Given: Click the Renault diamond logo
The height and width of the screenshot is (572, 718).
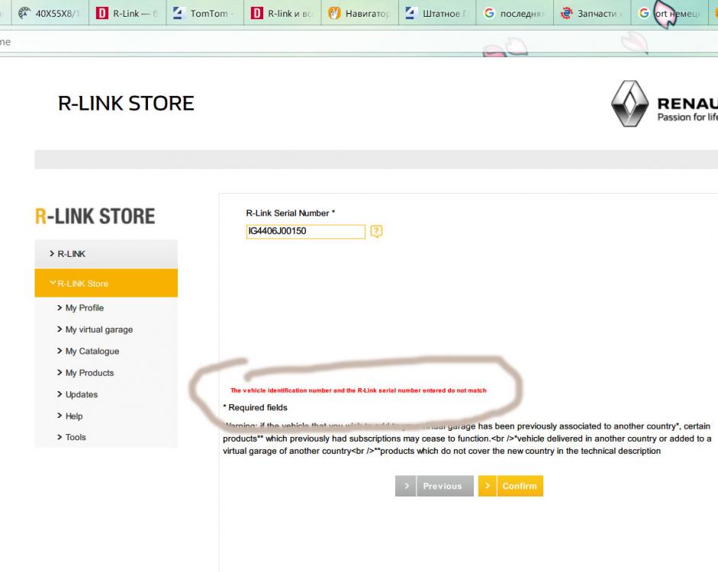Looking at the screenshot, I should [630, 104].
